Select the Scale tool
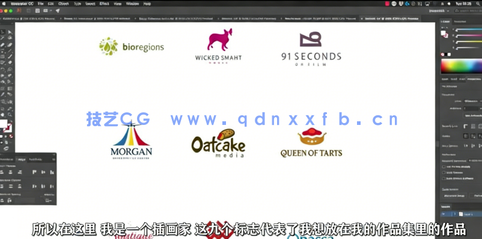 pyautogui.click(x=10, y=70)
